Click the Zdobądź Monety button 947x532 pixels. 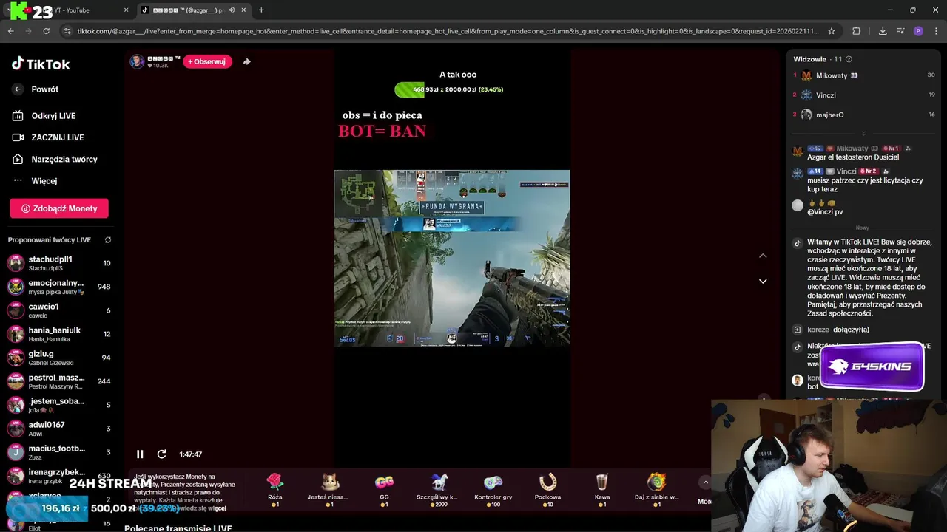coord(59,208)
